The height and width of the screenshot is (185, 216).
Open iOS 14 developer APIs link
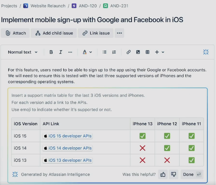[x=68, y=148]
